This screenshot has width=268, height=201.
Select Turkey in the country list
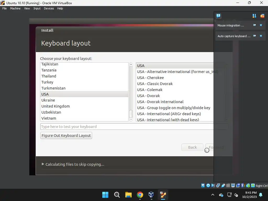(x=84, y=82)
